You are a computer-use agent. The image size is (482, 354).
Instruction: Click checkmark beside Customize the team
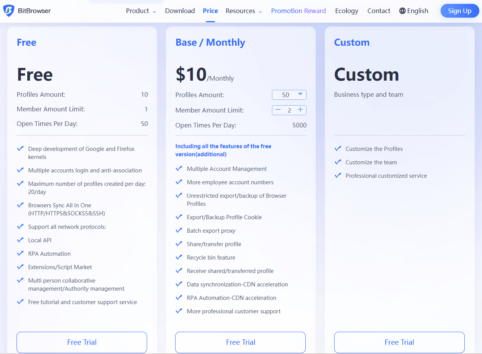pos(338,162)
